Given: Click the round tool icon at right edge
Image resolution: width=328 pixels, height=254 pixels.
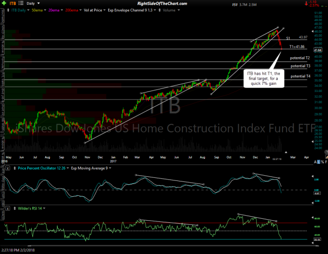Looking at the screenshot, I should point(326,152).
